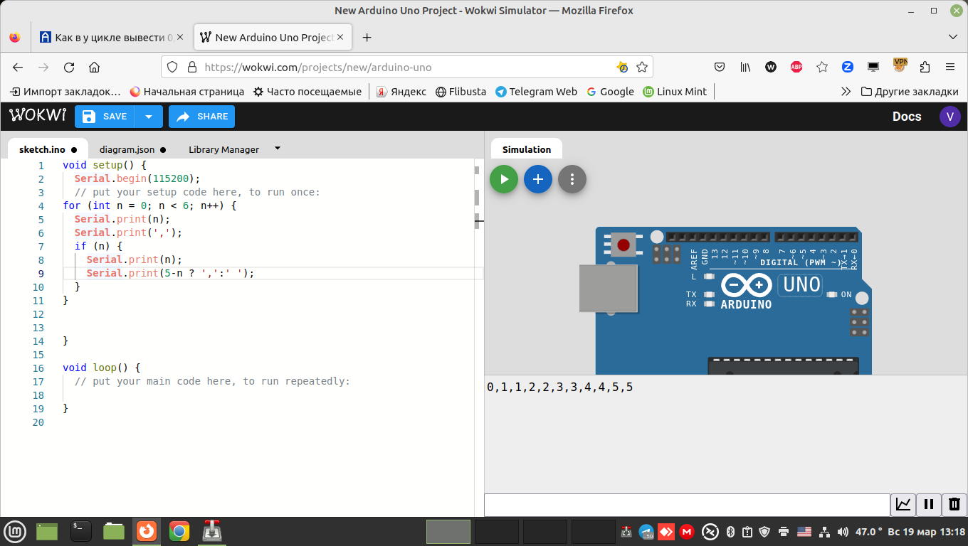Switch to the 'Как в у цикле вывести' tab
This screenshot has height=546, width=968.
tap(112, 37)
